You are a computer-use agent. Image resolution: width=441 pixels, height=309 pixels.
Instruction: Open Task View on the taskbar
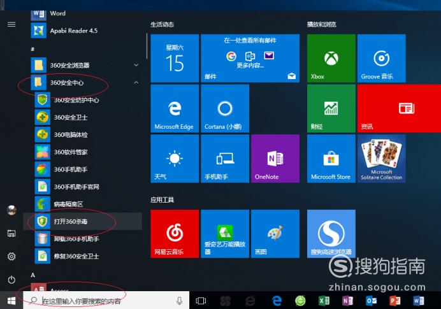(x=201, y=301)
